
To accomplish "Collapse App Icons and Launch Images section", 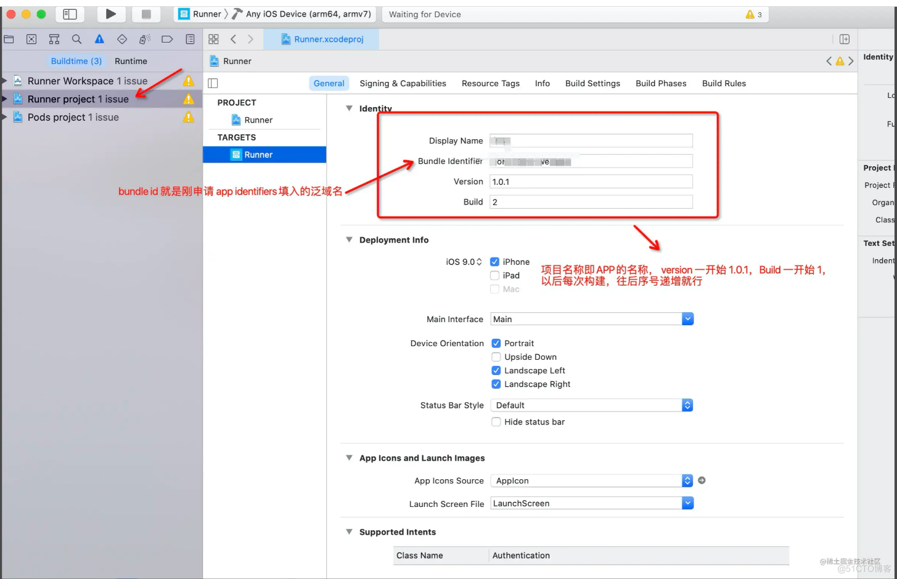I will (349, 458).
